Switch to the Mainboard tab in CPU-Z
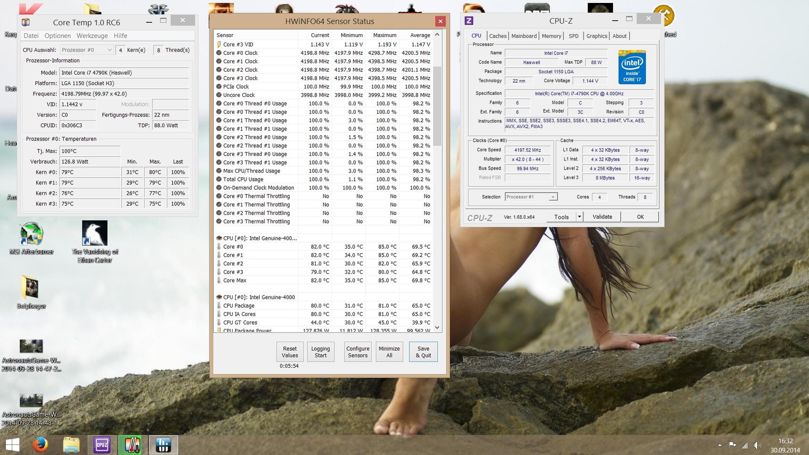Screen dimensions: 809x455 (524, 36)
